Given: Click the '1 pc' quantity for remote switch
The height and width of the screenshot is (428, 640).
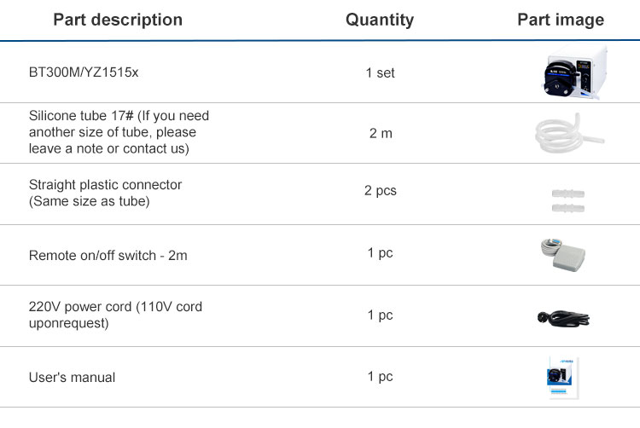Looking at the screenshot, I should tap(380, 252).
